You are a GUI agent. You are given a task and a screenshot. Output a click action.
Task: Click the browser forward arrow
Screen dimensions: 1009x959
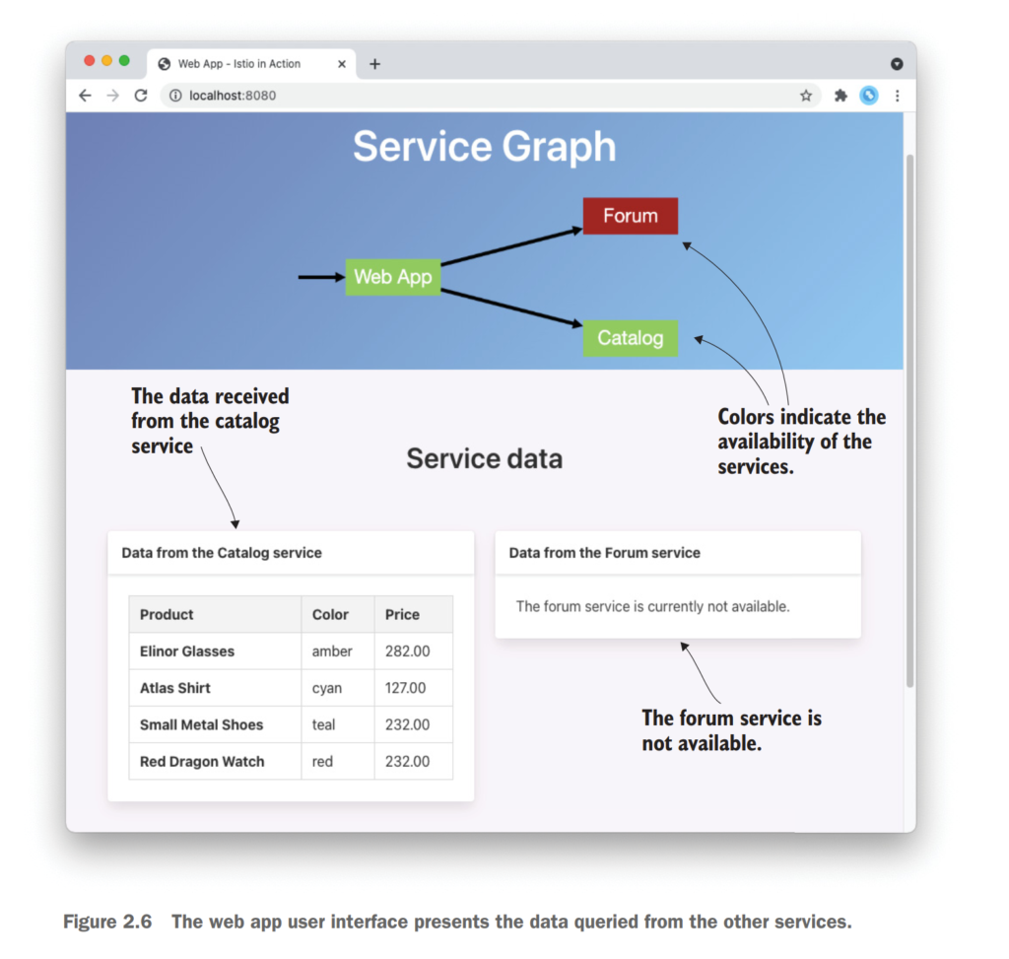pos(112,96)
